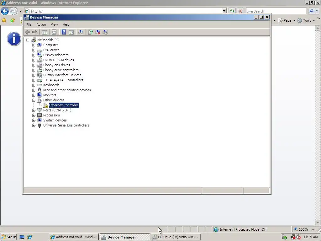Click the blue information icon on the IE page
The width and height of the screenshot is (321, 241).
coord(14,39)
